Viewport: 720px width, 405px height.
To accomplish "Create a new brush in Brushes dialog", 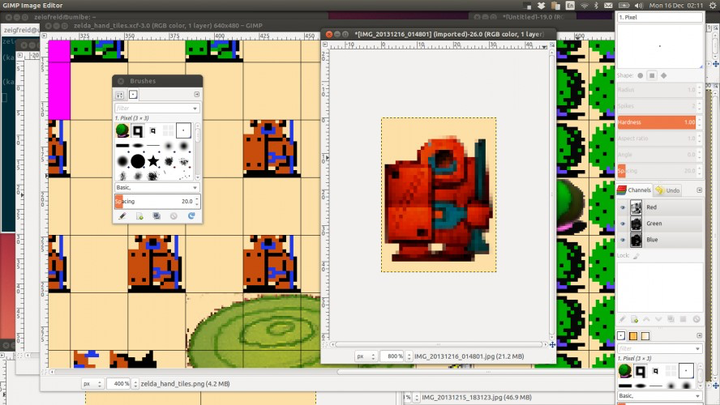I will click(139, 216).
